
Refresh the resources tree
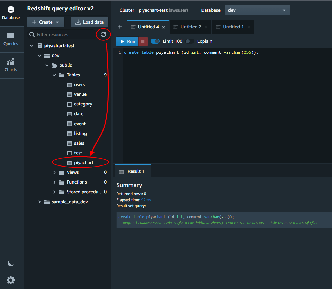point(103,34)
